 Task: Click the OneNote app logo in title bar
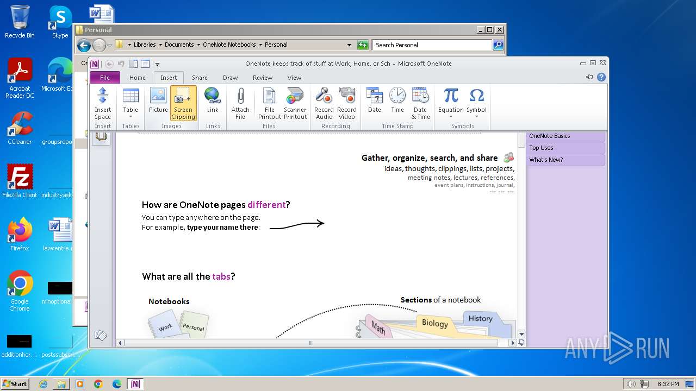point(95,64)
